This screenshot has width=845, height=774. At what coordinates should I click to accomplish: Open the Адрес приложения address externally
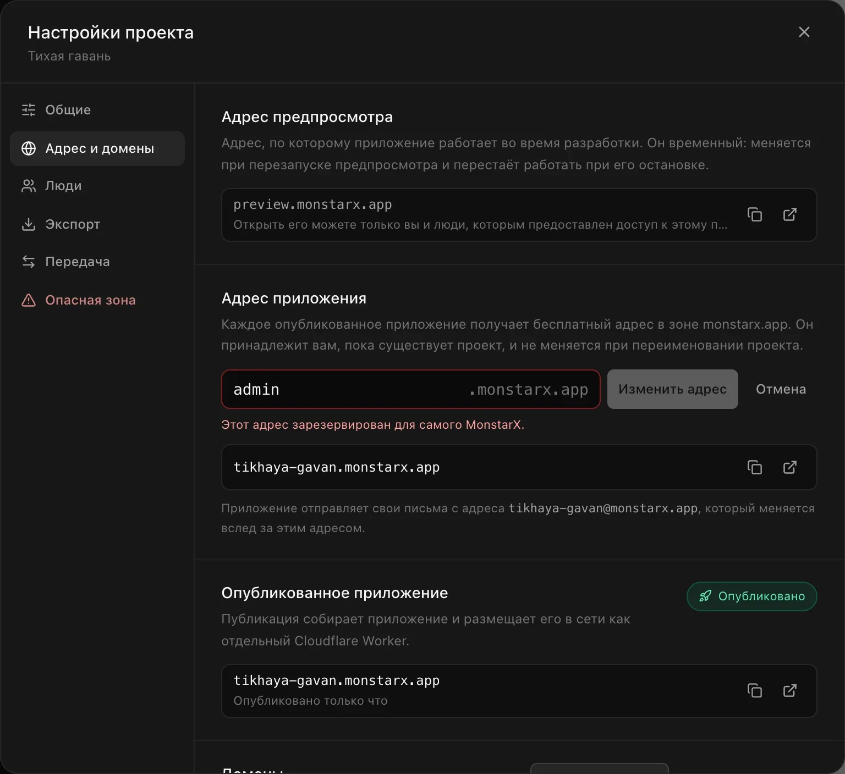(x=790, y=467)
